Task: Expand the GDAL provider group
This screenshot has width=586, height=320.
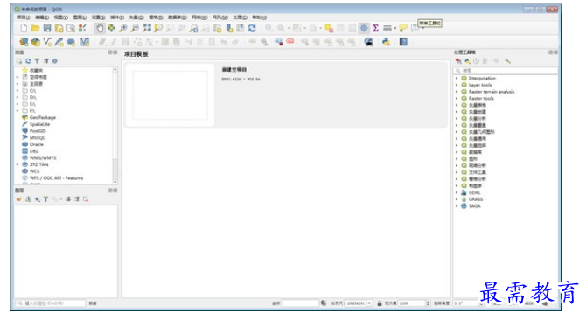Action: click(x=457, y=192)
